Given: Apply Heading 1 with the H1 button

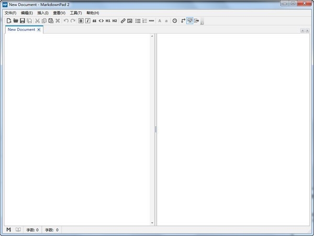Looking at the screenshot, I should (108, 20).
